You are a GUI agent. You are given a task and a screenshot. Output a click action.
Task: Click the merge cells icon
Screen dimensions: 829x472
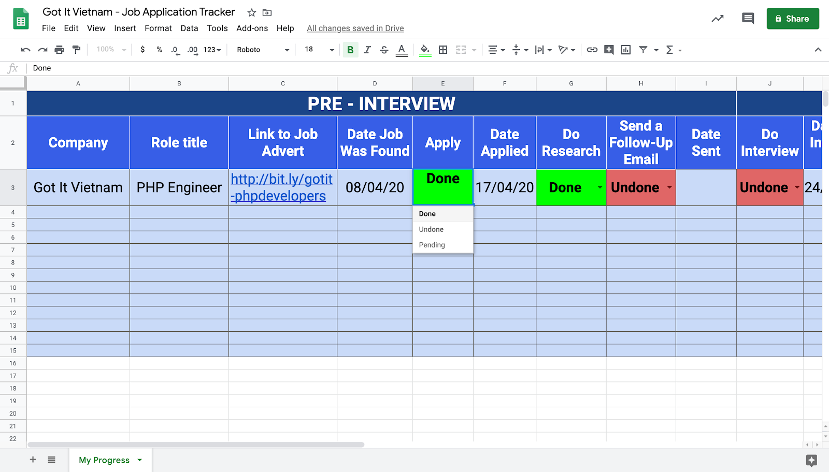tap(461, 50)
